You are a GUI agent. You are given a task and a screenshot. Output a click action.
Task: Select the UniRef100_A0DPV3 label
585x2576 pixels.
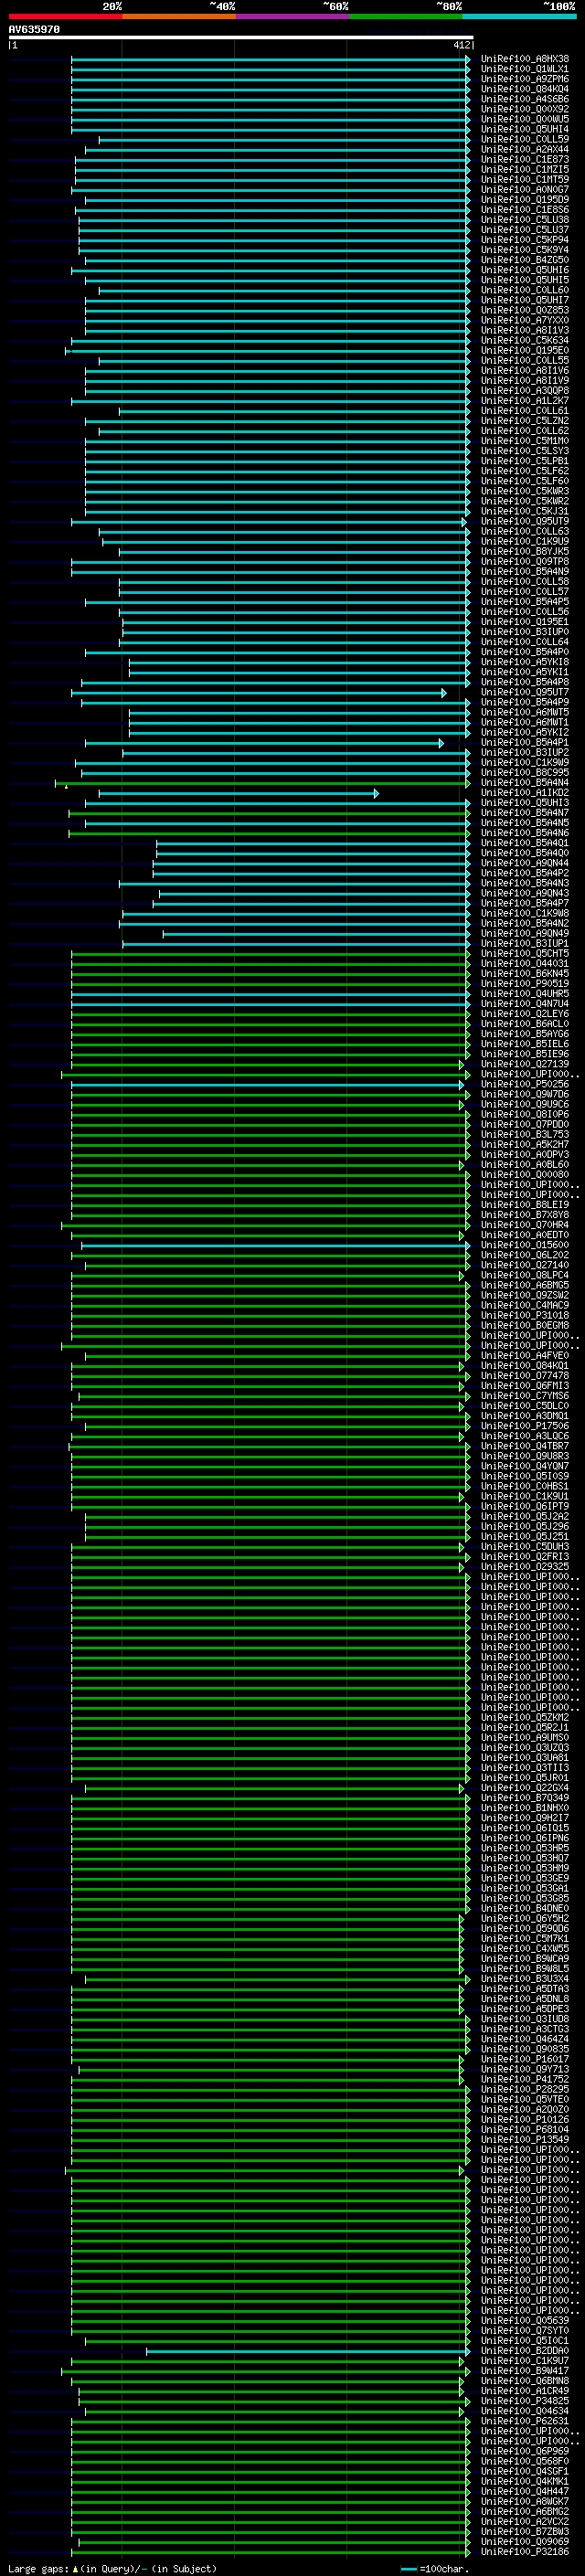tap(524, 1155)
